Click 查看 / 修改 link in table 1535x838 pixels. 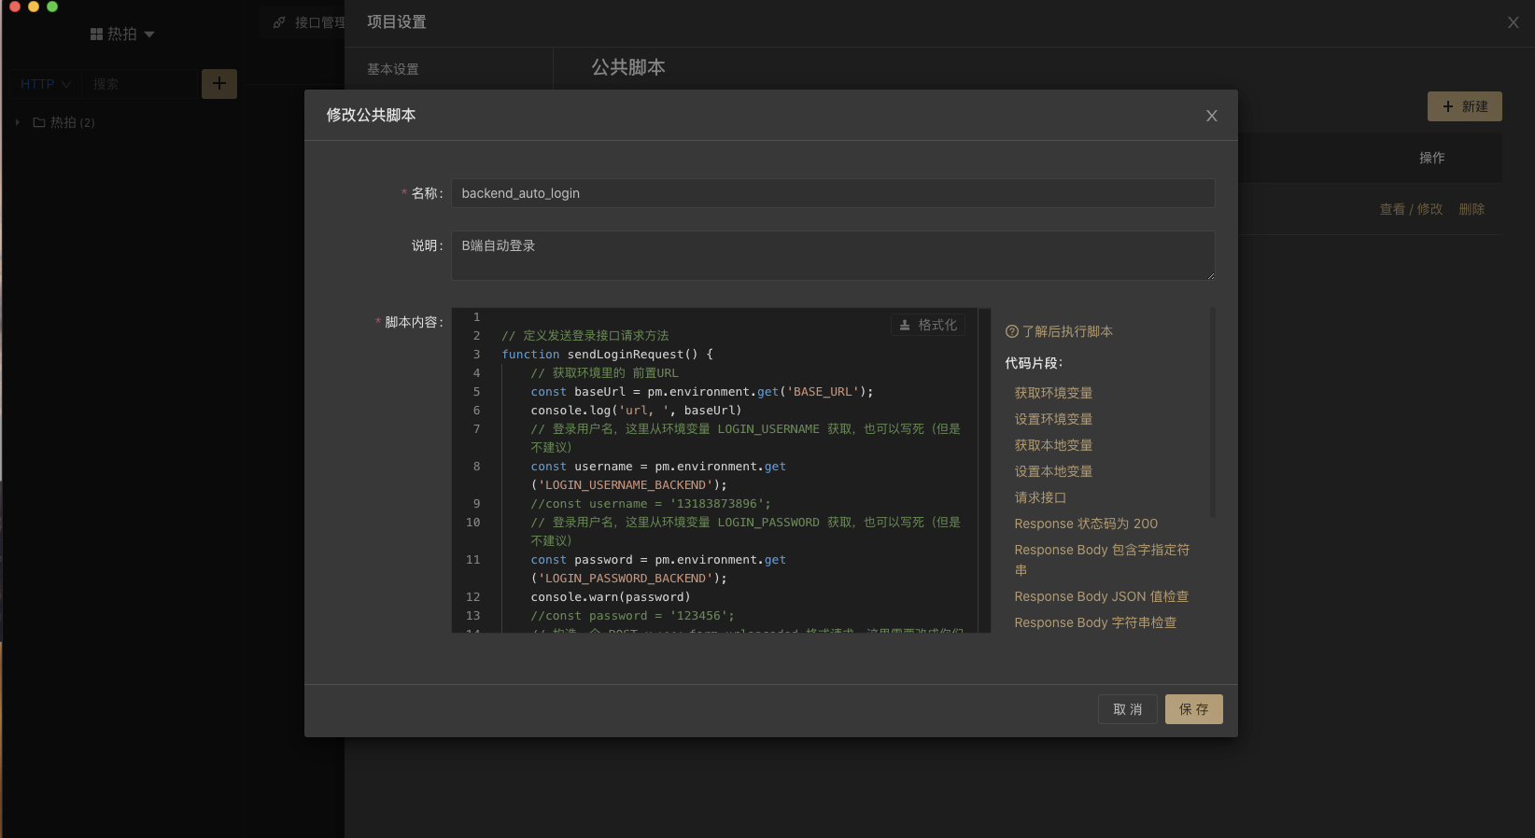(x=1411, y=209)
